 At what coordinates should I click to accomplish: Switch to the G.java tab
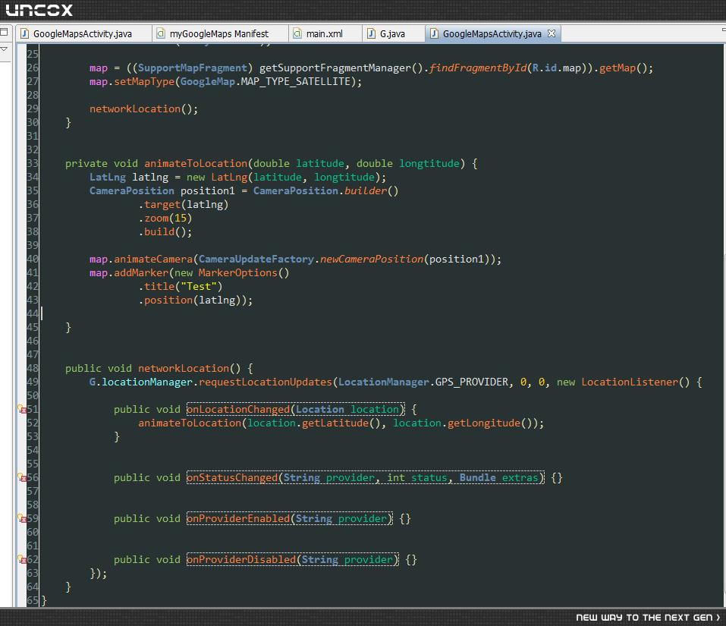(392, 34)
